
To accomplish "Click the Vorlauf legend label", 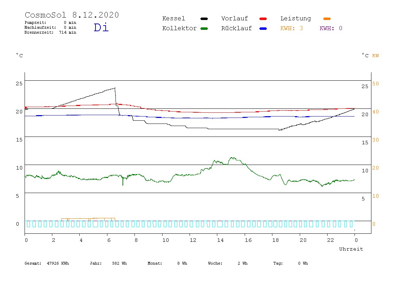I will point(234,19).
